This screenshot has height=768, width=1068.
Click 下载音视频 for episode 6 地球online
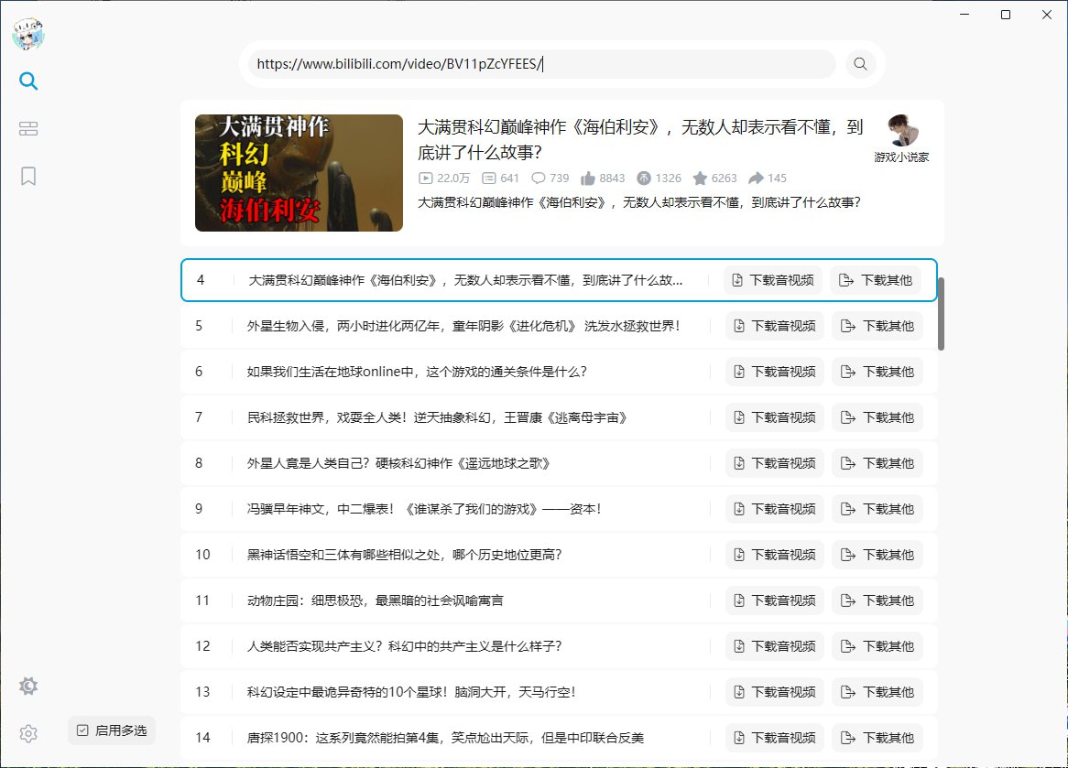click(774, 371)
